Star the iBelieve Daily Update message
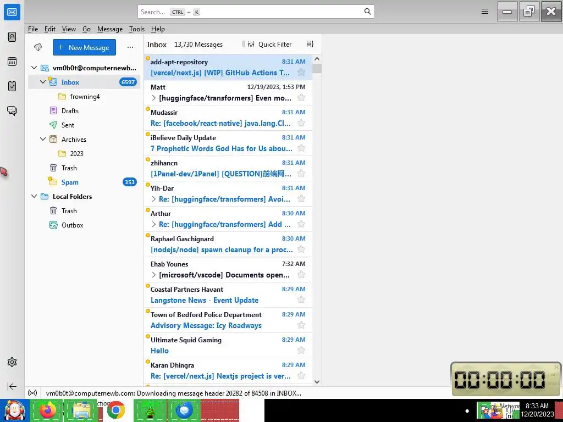 tap(301, 148)
